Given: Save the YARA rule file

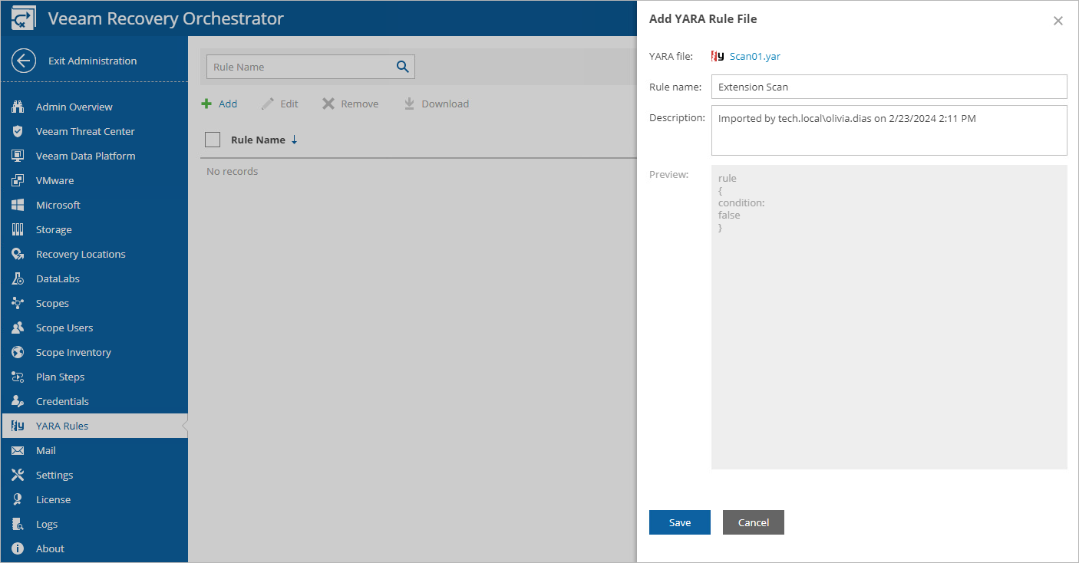Looking at the screenshot, I should [x=680, y=522].
